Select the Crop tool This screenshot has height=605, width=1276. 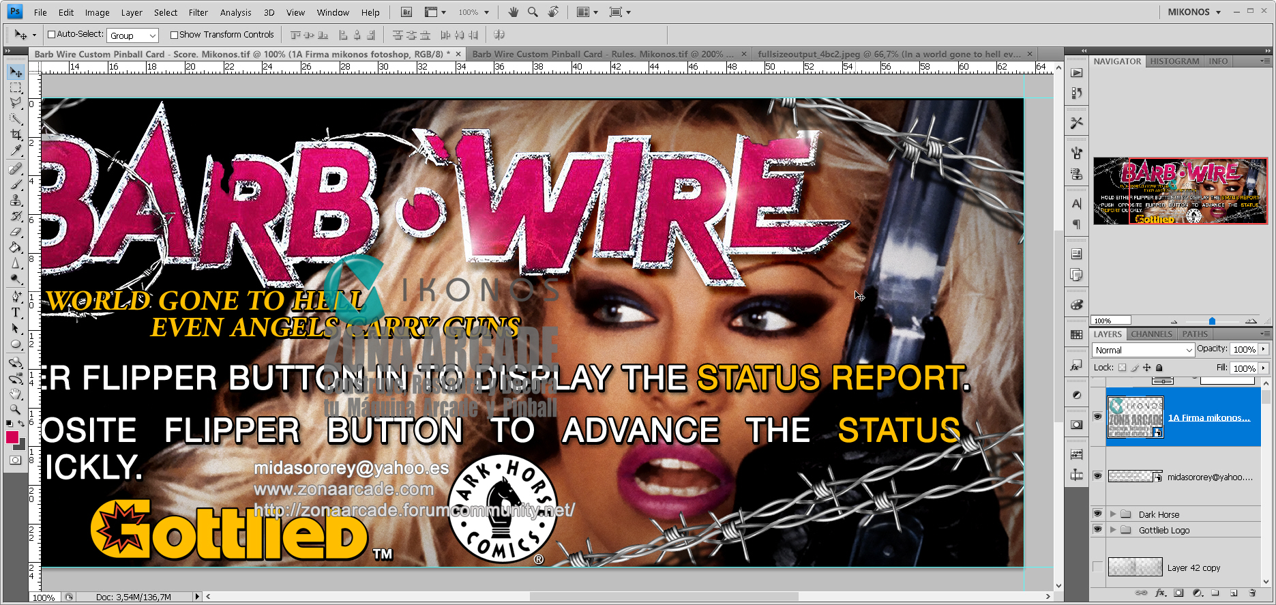pyautogui.click(x=15, y=135)
